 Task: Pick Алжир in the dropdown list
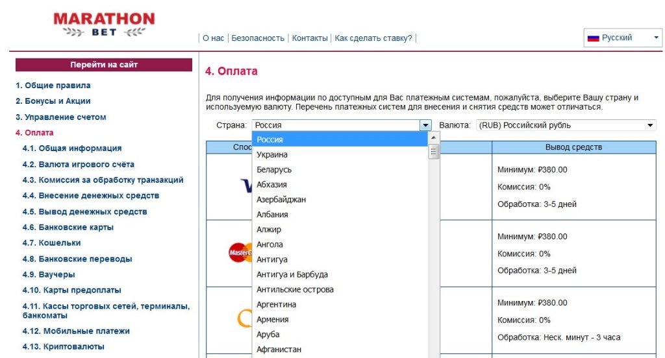pos(340,230)
